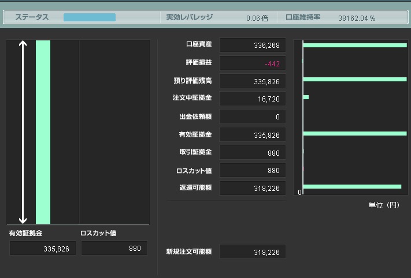Click the 口座資産 value field 336,268
411x278 pixels.
[253, 45]
